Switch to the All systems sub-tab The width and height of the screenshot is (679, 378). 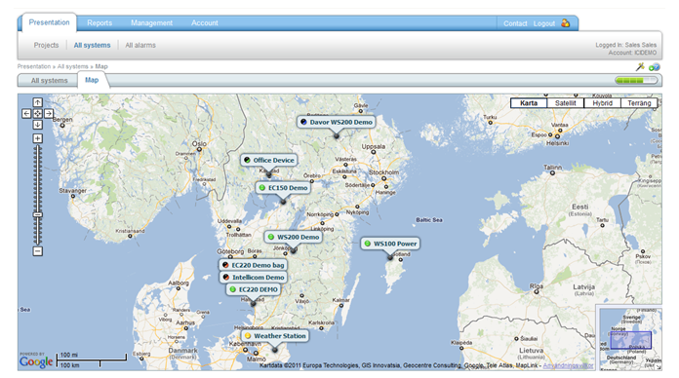pos(49,81)
